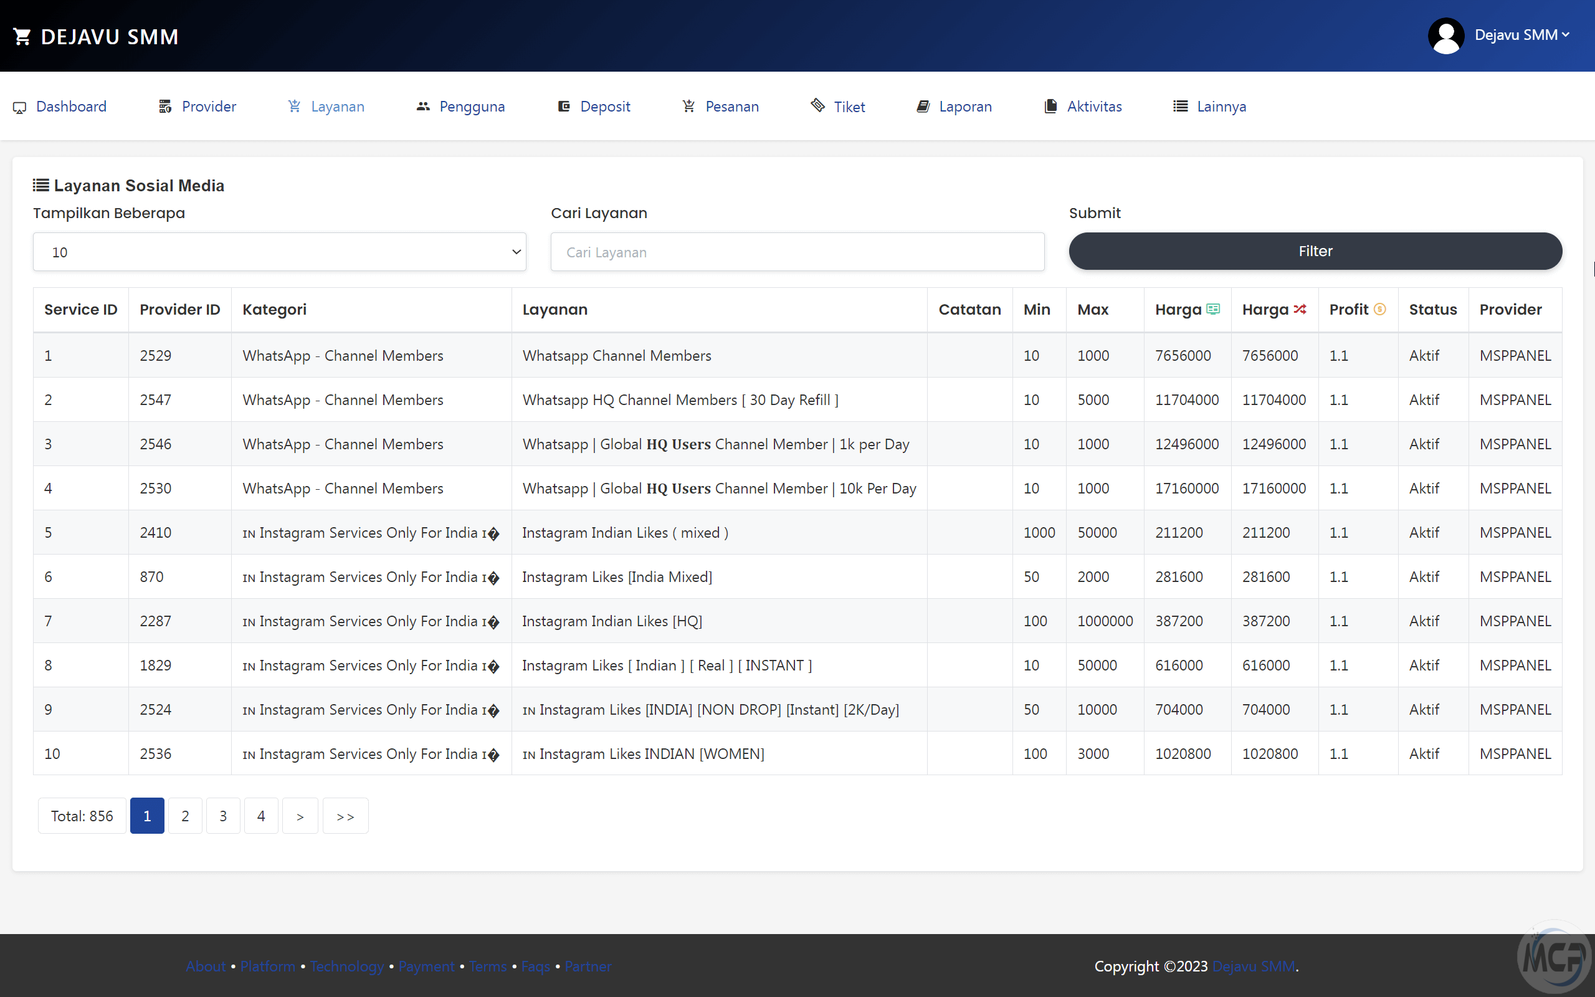1595x997 pixels.
Task: Click the Aktivitas document icon
Action: (1050, 106)
